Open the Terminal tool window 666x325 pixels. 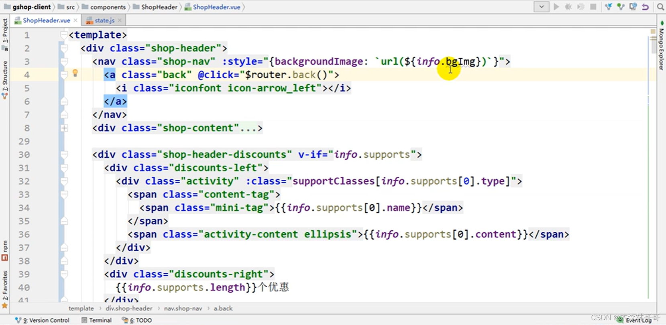click(x=96, y=320)
